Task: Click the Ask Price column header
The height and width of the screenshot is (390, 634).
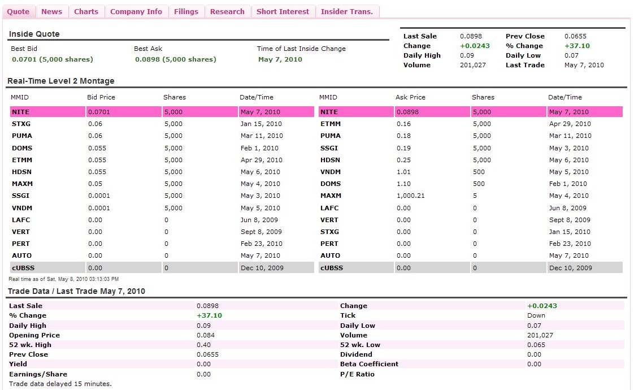Action: point(410,97)
